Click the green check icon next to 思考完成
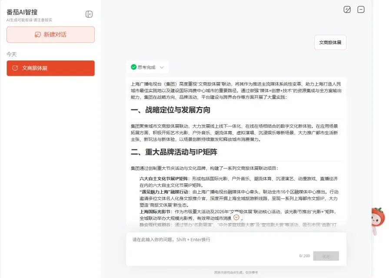The width and height of the screenshot is (389, 278). click(134, 67)
